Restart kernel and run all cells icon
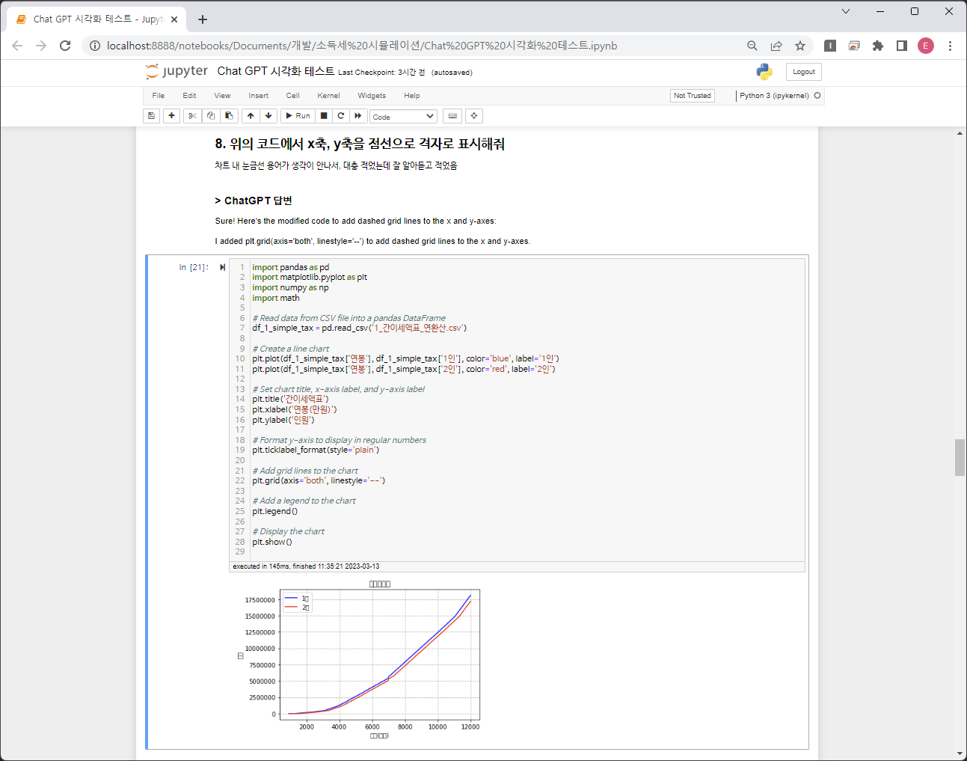Viewport: 967px width, 761px height. coord(358,116)
